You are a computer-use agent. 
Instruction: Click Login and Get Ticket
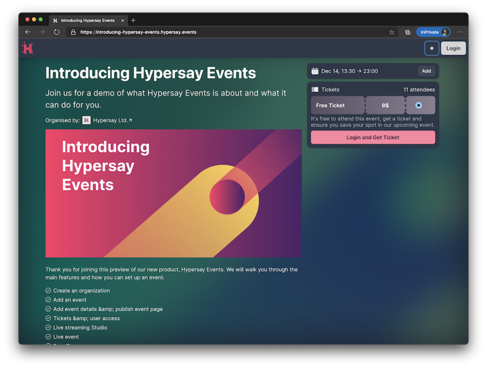373,137
